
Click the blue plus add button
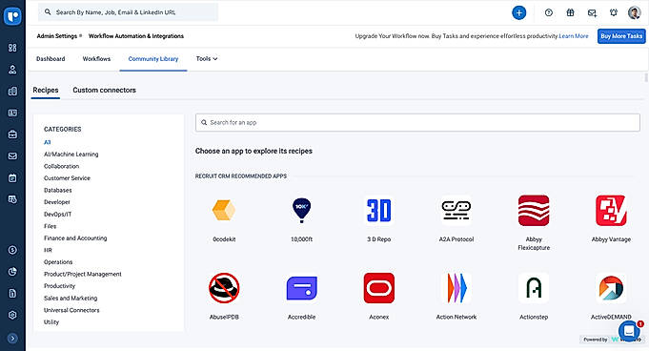point(519,12)
